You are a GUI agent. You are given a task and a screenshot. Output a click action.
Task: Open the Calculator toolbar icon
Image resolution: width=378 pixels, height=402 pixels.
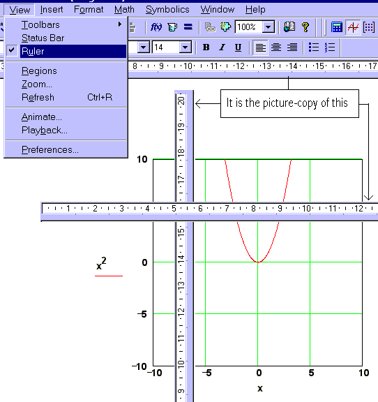[337, 27]
